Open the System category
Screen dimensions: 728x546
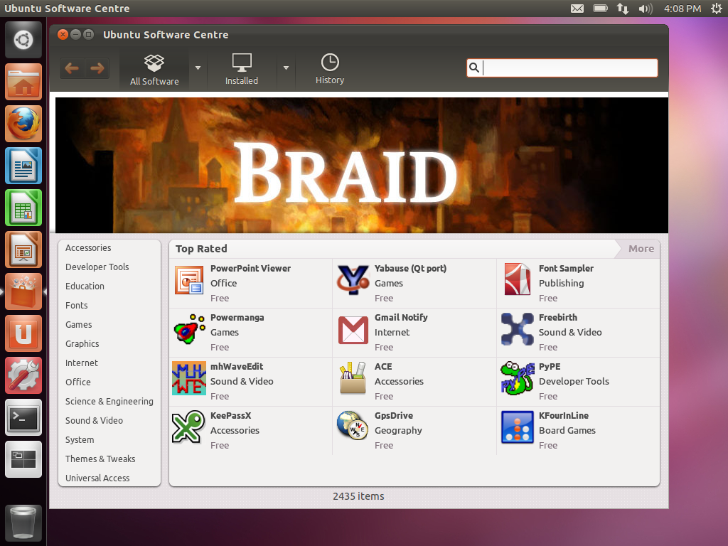pos(80,439)
